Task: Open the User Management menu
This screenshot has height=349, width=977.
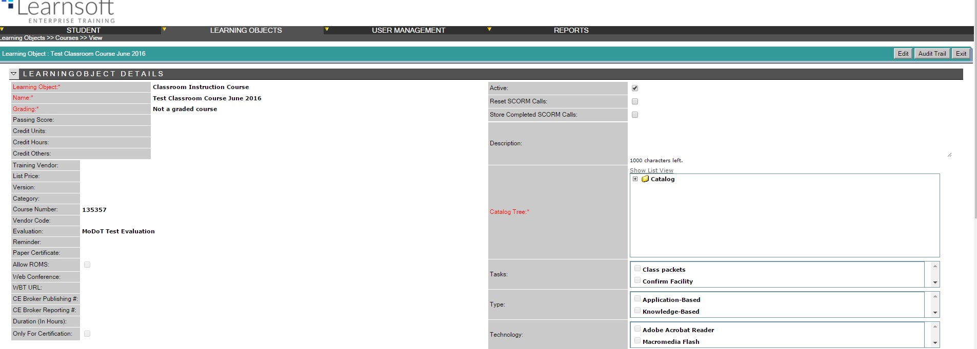Action: tap(408, 30)
